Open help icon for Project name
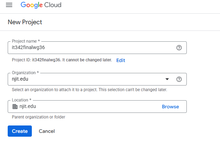Screen dimensions: 220x143 click(179, 48)
